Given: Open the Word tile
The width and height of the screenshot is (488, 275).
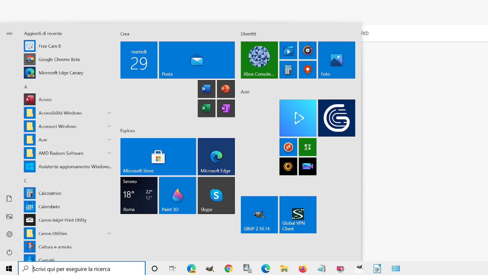Looking at the screenshot, I should 206,89.
